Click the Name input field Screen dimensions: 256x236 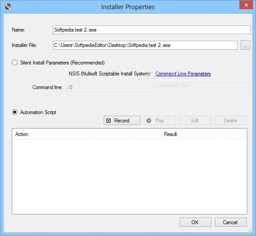tap(152, 30)
